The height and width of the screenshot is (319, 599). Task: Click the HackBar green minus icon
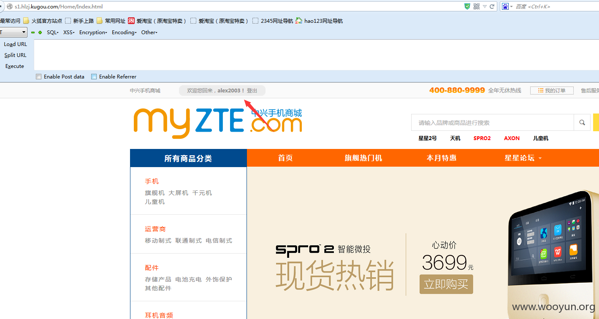[x=33, y=32]
